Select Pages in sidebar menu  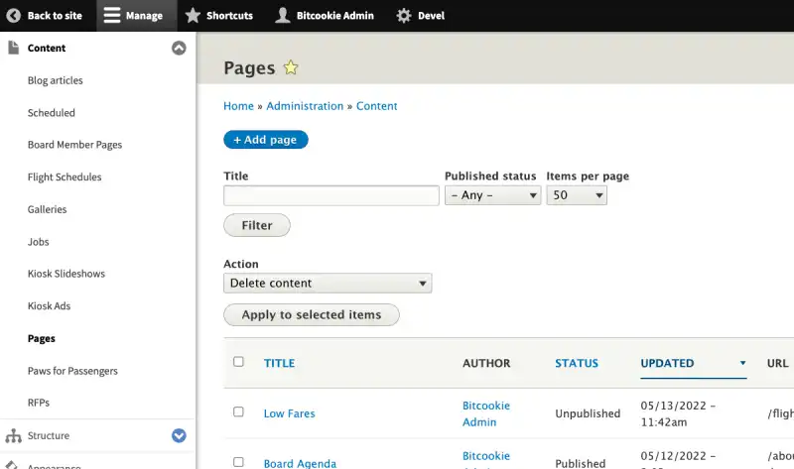click(42, 338)
